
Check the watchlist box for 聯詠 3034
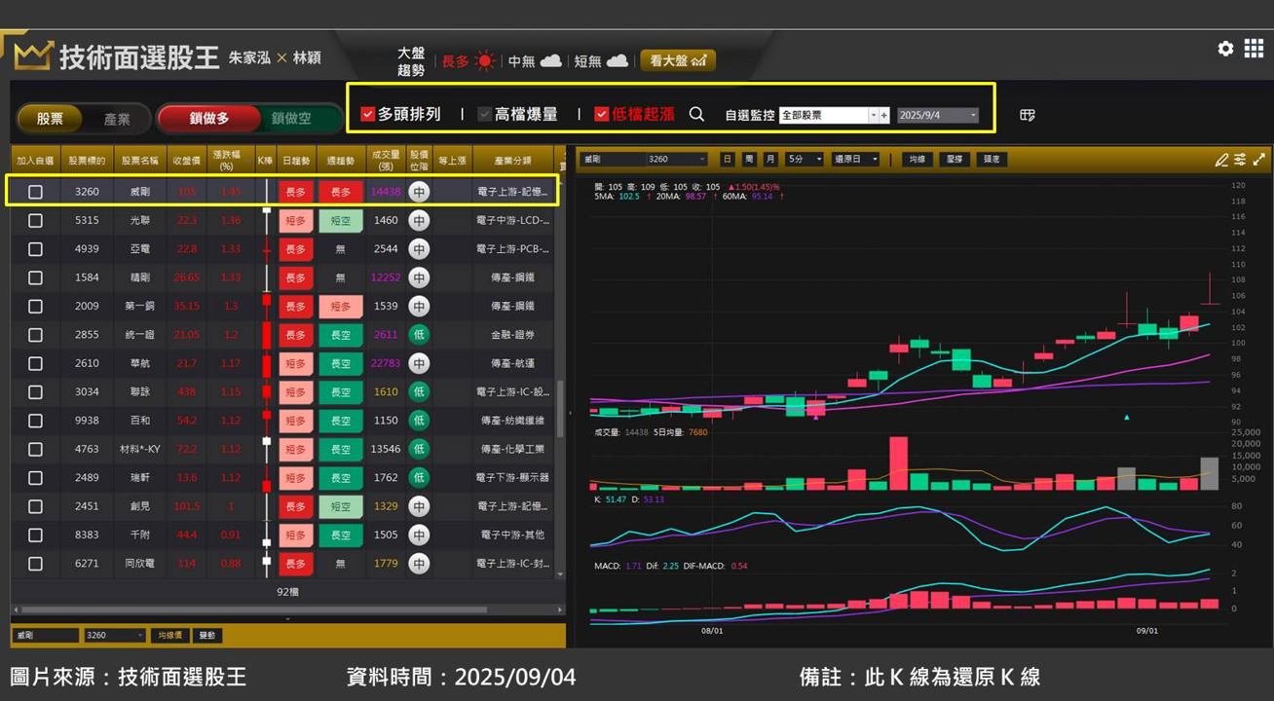click(35, 392)
